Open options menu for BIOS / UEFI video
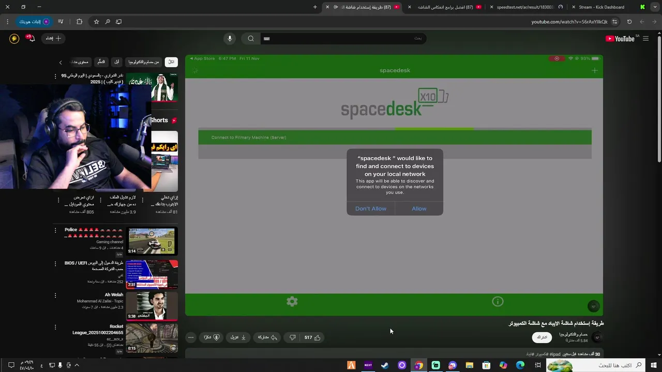 pos(55,263)
